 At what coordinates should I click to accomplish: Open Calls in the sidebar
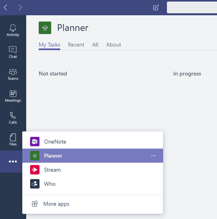[13, 118]
